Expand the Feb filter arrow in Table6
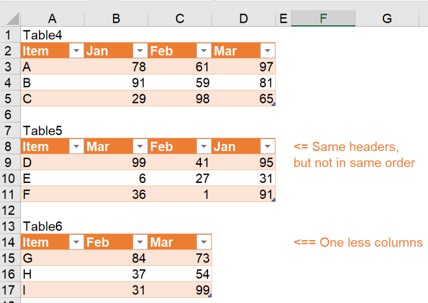The image size is (428, 303). [x=139, y=242]
